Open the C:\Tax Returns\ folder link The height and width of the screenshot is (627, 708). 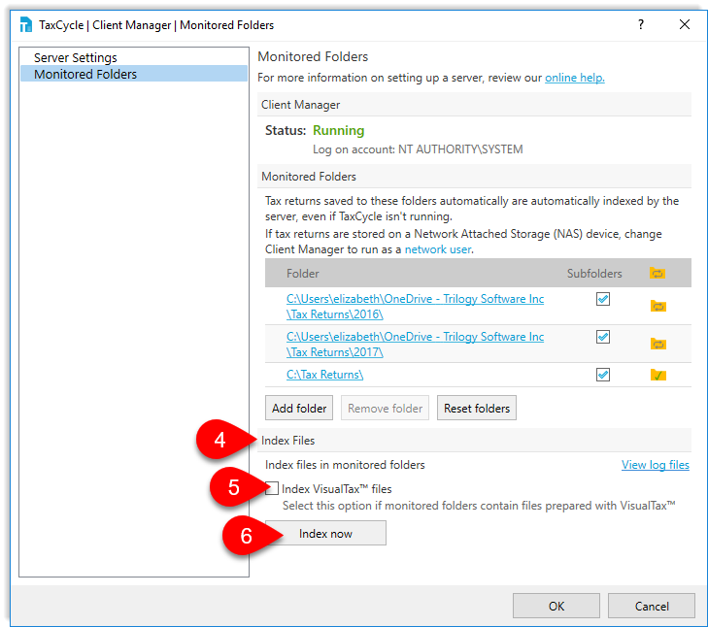[324, 375]
